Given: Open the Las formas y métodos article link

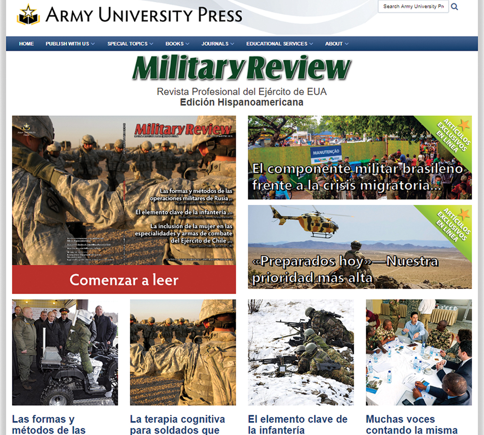Looking at the screenshot, I should click(49, 424).
